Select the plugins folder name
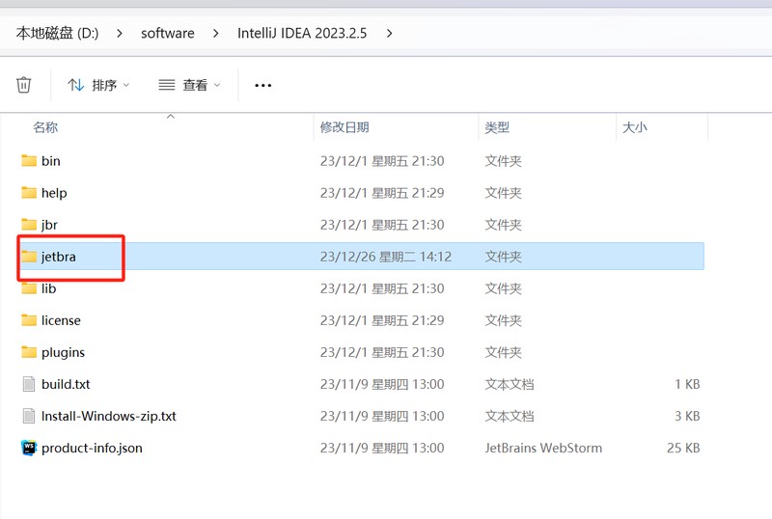 pyautogui.click(x=63, y=352)
